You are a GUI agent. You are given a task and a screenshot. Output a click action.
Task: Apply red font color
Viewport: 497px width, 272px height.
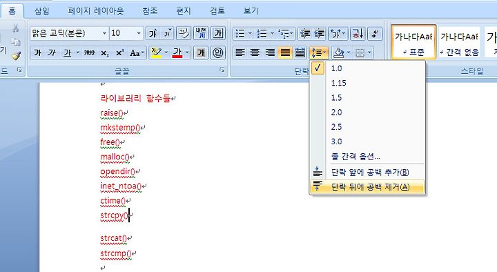coord(177,52)
